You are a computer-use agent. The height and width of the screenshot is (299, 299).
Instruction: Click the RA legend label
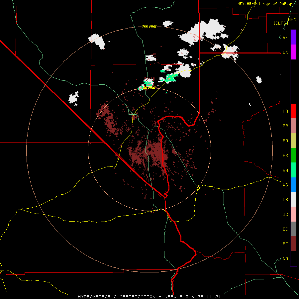click(x=285, y=170)
